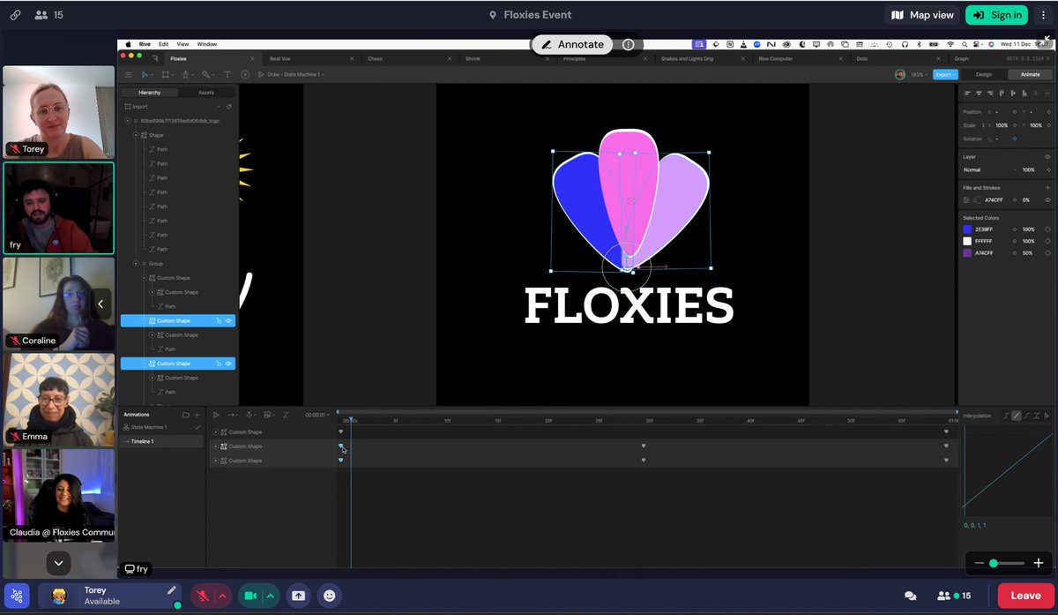1058x615 pixels.
Task: Toggle visibility of first highlighted Custom Shape
Action: tap(228, 321)
